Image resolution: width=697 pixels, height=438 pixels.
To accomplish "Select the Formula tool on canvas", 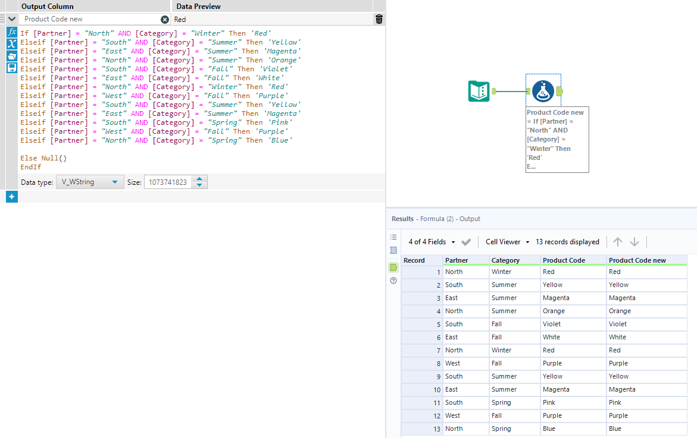I will coord(543,91).
